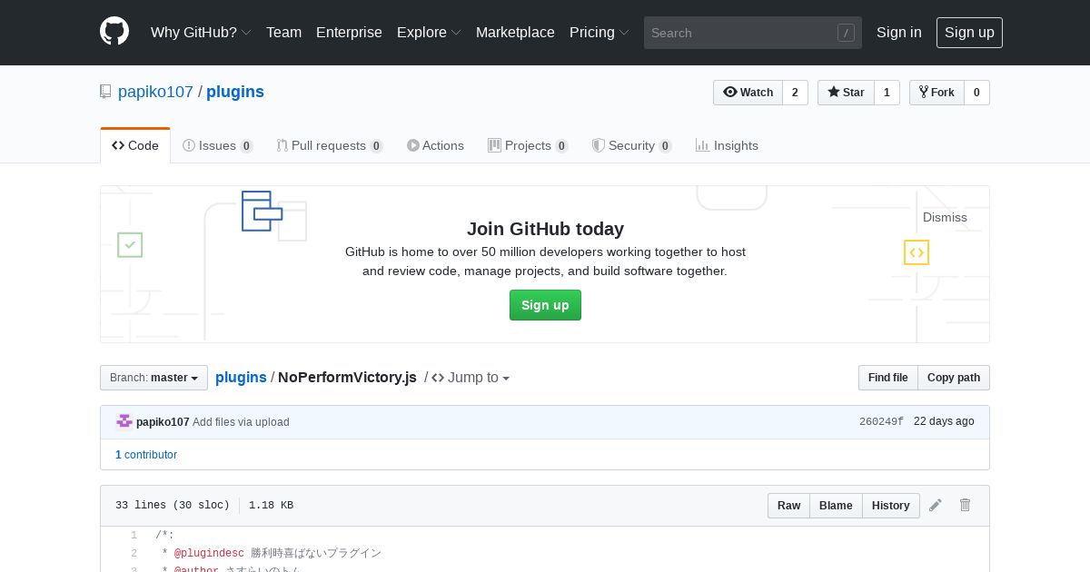Click the 22 days ago timestamp
The width and height of the screenshot is (1090, 572).
click(x=944, y=421)
